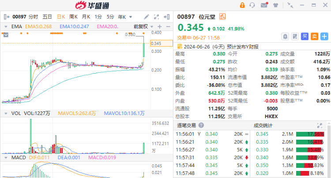Screen dimensions: 331x178
Task: Collapse right panel via arrow bracket icon
Action: (167, 17)
